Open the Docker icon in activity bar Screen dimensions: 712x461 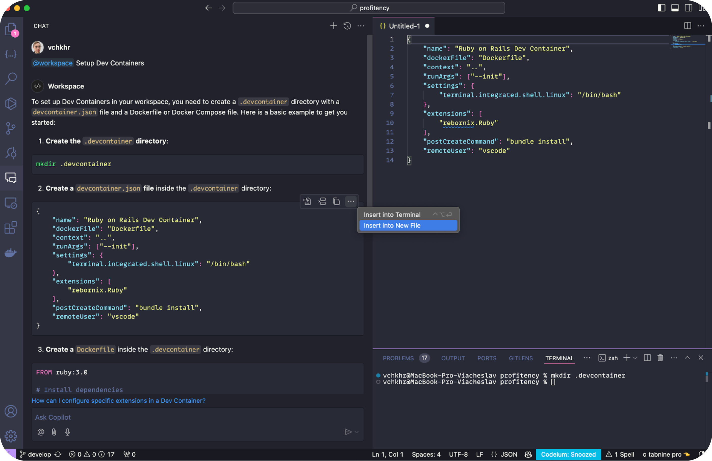[x=11, y=253]
